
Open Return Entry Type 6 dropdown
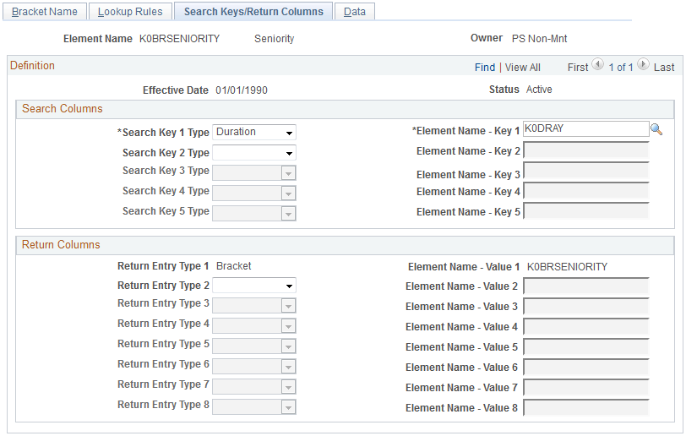click(x=253, y=367)
